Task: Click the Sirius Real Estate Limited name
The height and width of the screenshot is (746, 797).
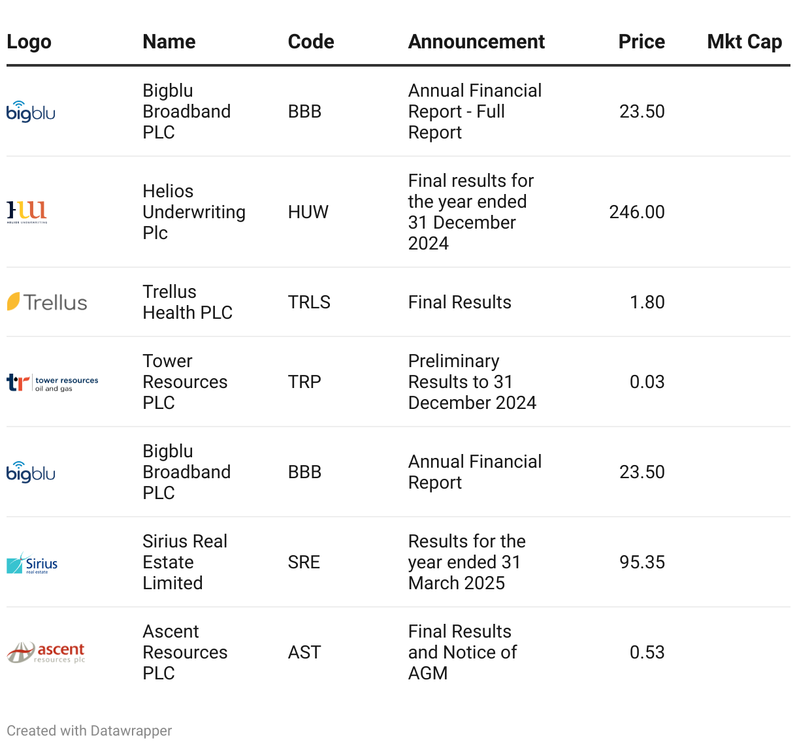Action: (x=185, y=562)
